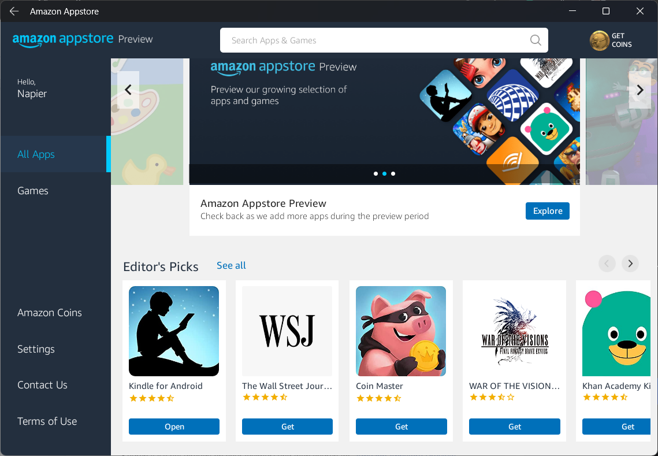
Task: Select the second carousel indicator dot
Action: pyautogui.click(x=384, y=173)
